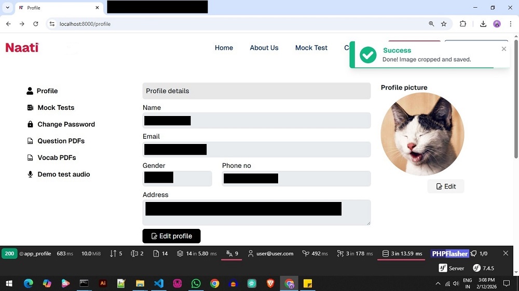The width and height of the screenshot is (519, 291).
Task: Close the Symfony debug toolbar
Action: click(506, 253)
